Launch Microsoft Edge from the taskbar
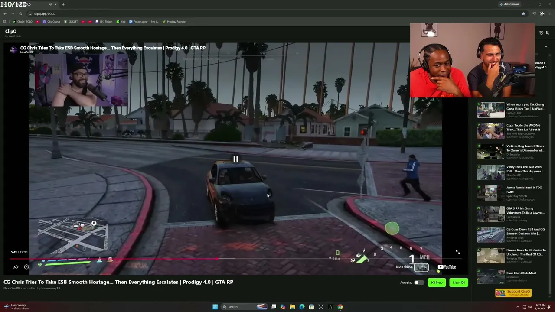Image resolution: width=555 pixels, height=312 pixels. [302, 307]
